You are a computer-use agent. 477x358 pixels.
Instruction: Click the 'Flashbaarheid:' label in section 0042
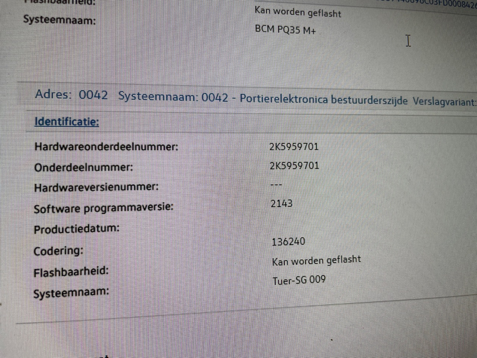[71, 272]
